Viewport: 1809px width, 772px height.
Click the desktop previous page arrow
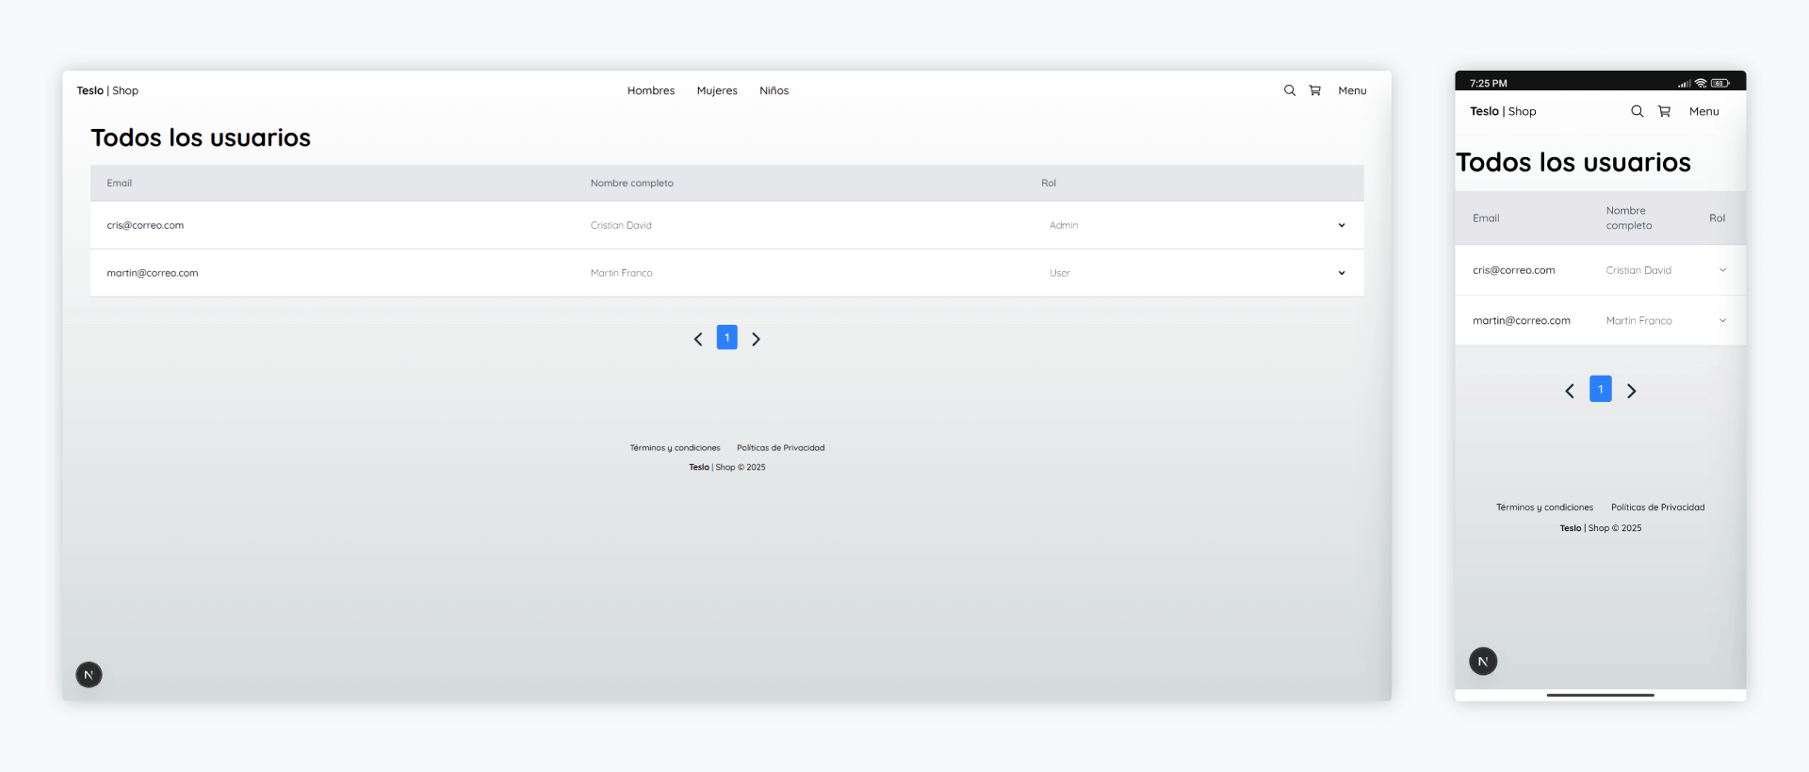(x=698, y=339)
